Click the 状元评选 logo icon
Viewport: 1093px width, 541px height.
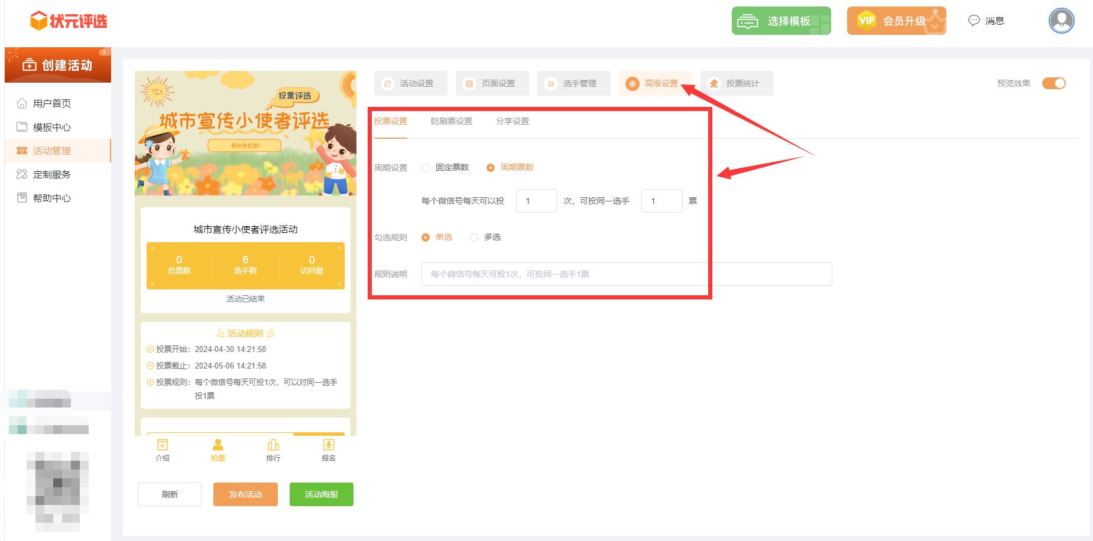point(39,21)
